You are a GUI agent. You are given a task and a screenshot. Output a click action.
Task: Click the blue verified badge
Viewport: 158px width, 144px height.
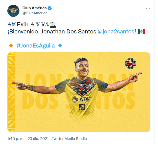[x=50, y=8]
